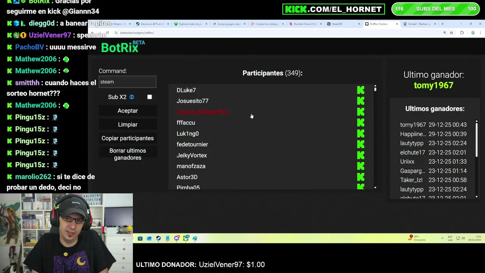Show hidden system tray icons
The height and width of the screenshot is (273, 485).
tap(442, 238)
